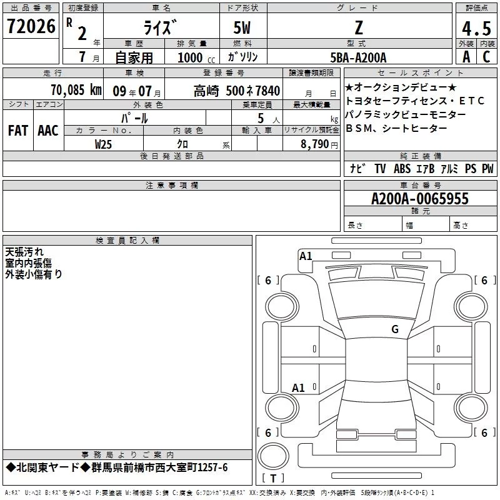Click the パノラミックビューモニター line

[405, 114]
